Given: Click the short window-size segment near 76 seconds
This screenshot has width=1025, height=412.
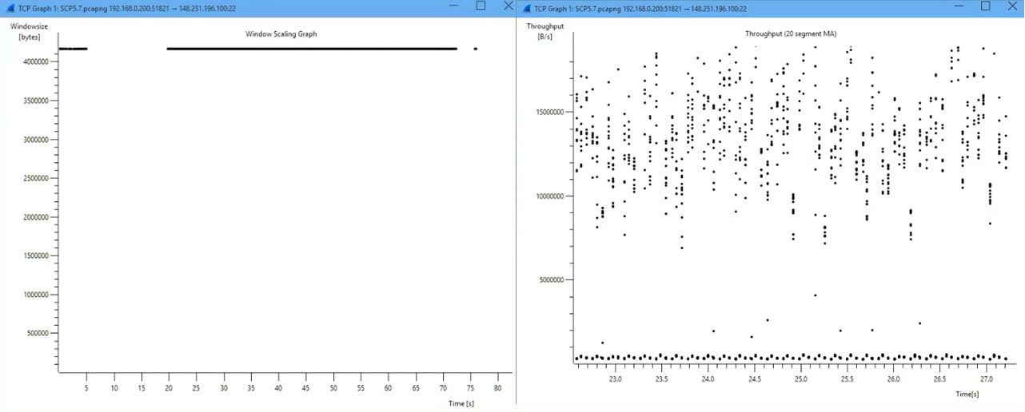Looking at the screenshot, I should click(x=475, y=49).
